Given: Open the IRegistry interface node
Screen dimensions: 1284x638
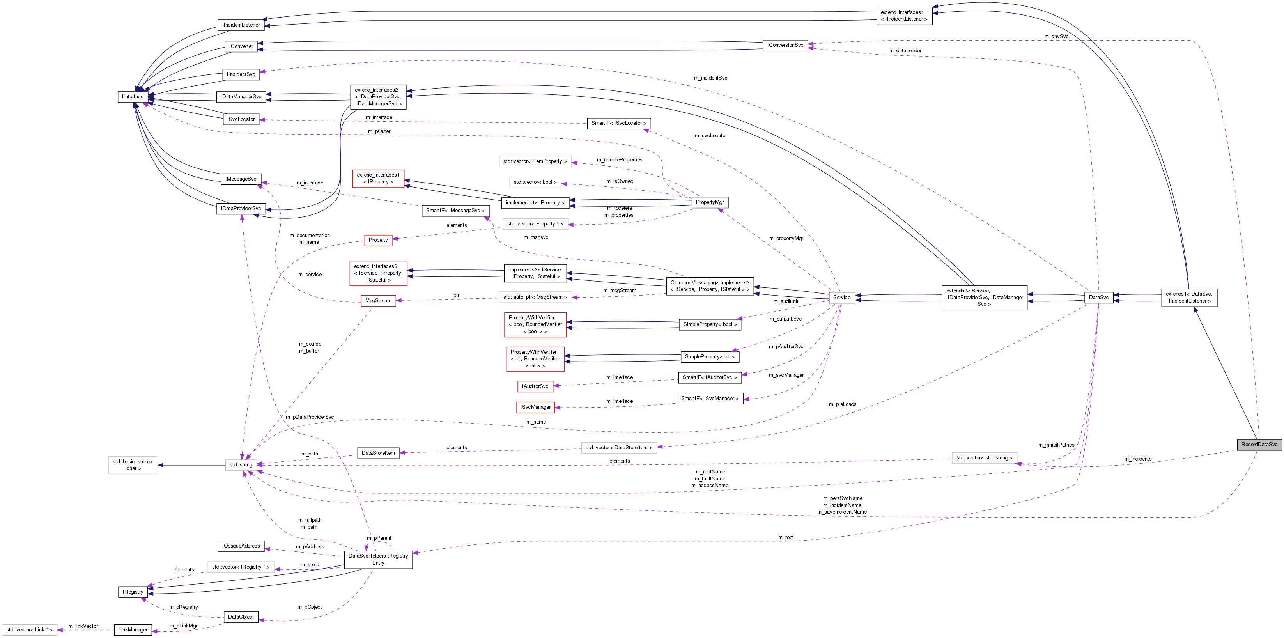Looking at the screenshot, I should pyautogui.click(x=133, y=592).
